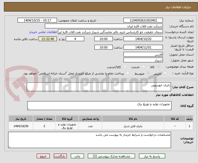Click the ردیف column header
This screenshot has height=163, width=198.
click(189, 119)
